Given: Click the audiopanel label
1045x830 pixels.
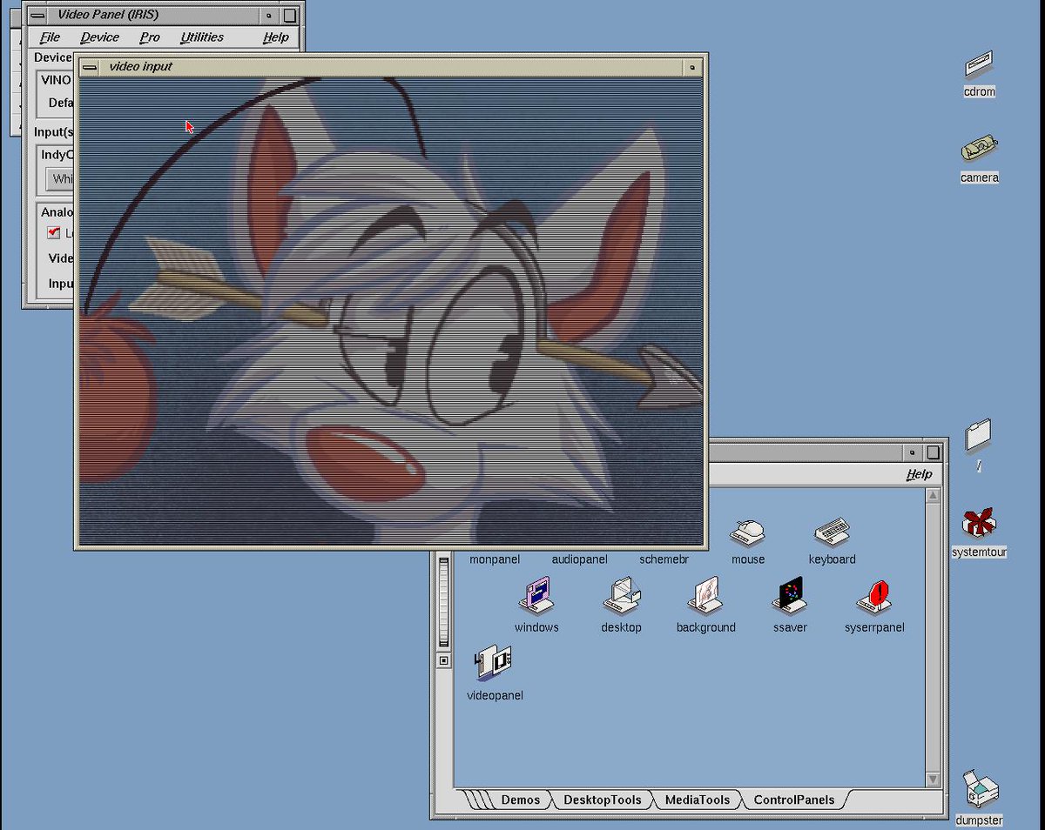Looking at the screenshot, I should [x=579, y=559].
